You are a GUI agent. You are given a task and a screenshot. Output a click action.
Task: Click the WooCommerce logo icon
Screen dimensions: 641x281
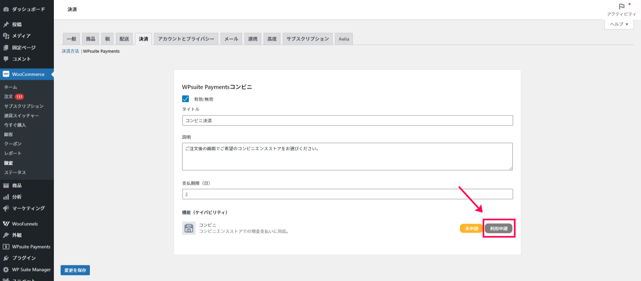[6, 74]
